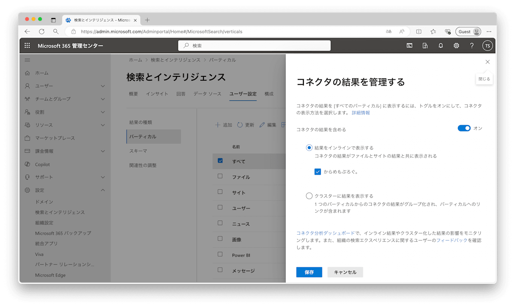Switch to the 回答 tab
The height and width of the screenshot is (308, 515).
click(181, 94)
